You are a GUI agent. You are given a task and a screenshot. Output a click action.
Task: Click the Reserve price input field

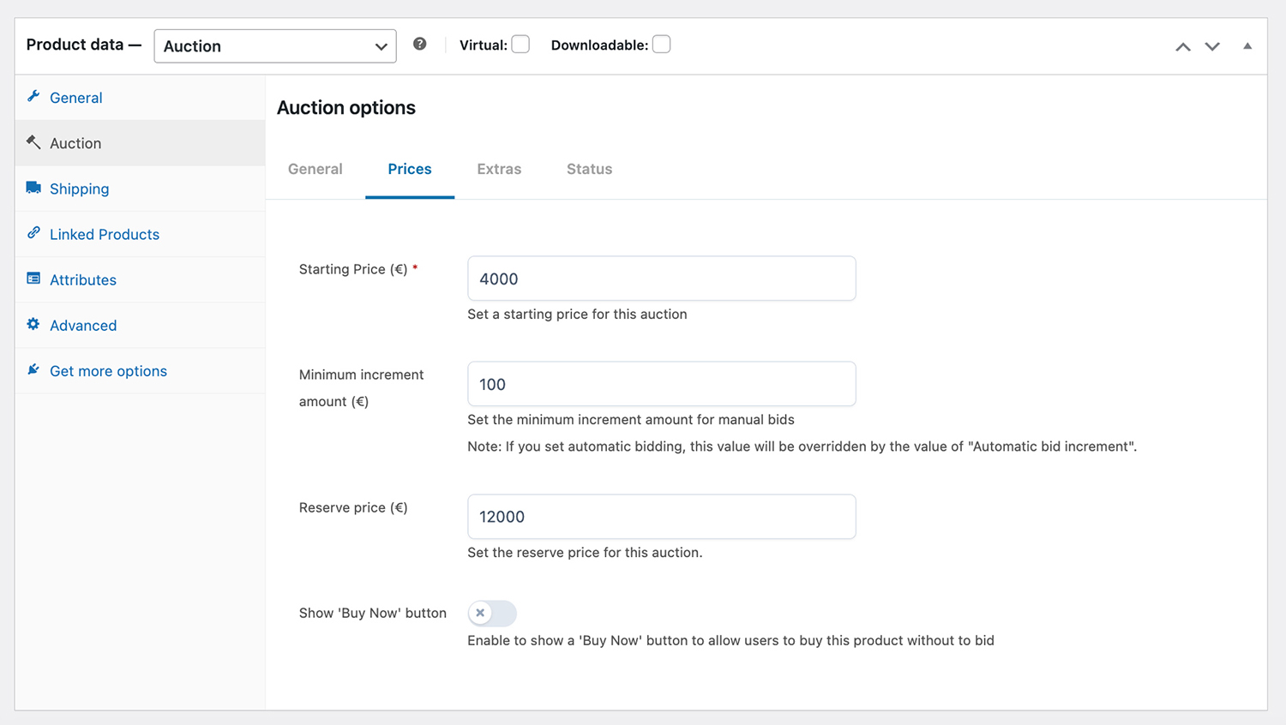point(661,517)
